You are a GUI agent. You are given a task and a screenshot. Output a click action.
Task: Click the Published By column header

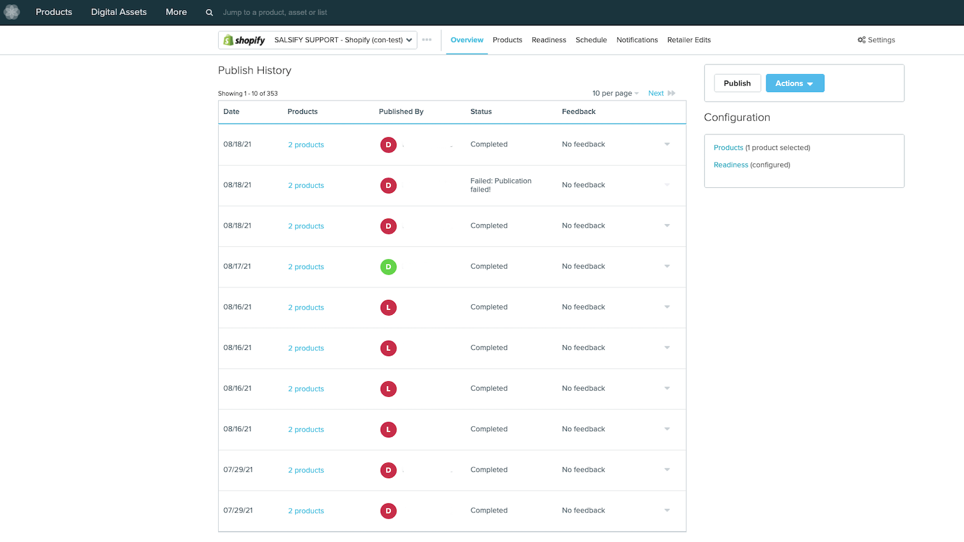click(x=401, y=111)
